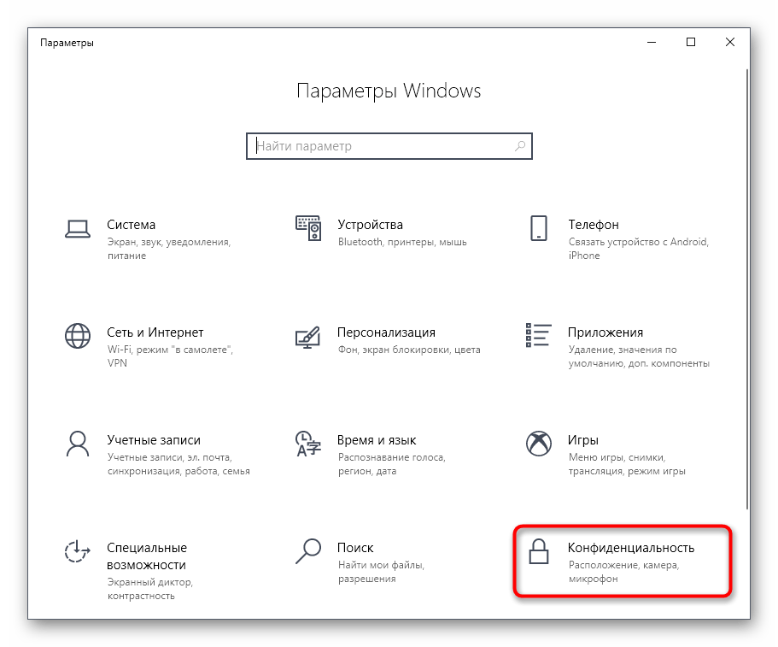This screenshot has width=778, height=647.
Task: Open the Время и язык heading
Action: click(x=377, y=440)
